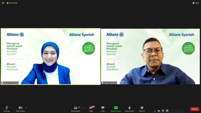Click the grid layout icon at bottom right

[167, 111]
